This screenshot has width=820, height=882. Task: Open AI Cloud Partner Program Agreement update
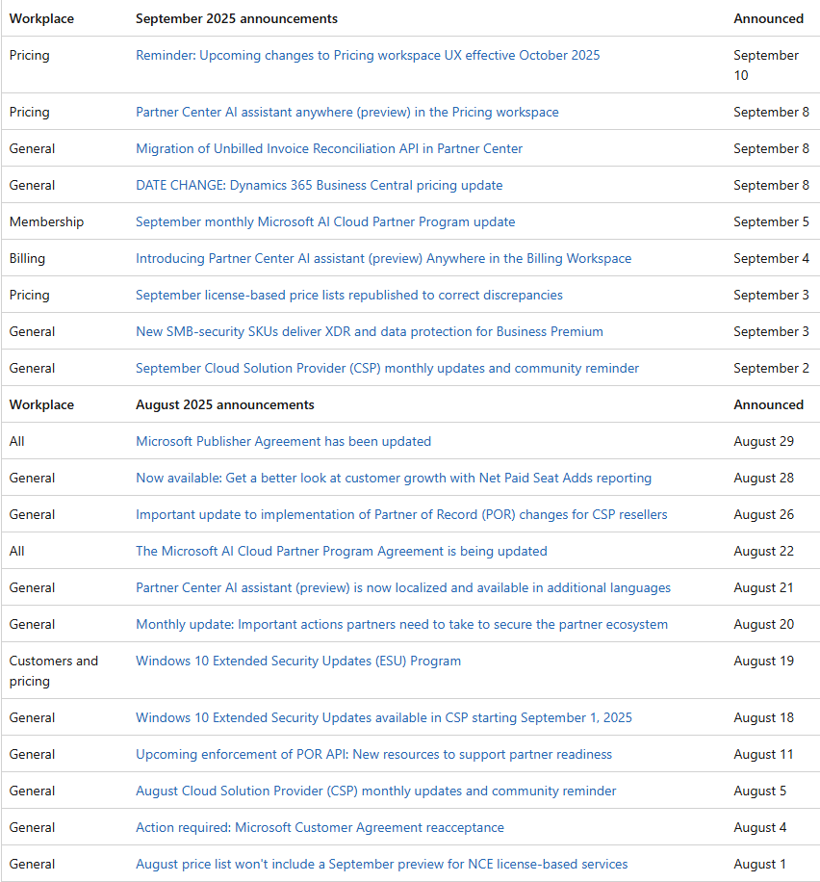[341, 552]
